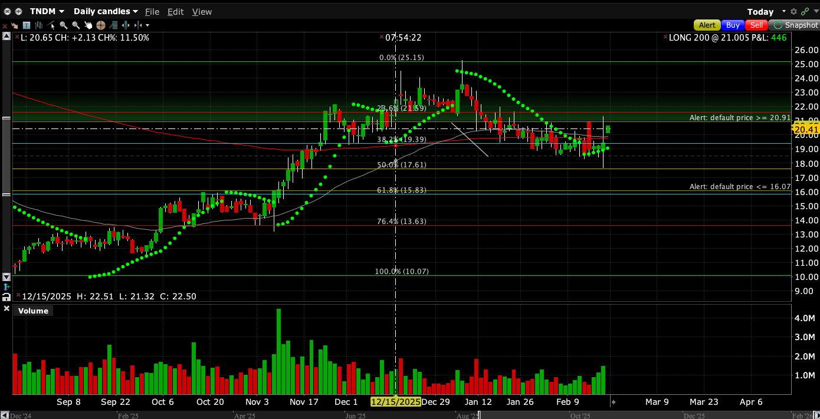Open chart settings gear icon
Screen dimensions: 820x419
point(793,12)
